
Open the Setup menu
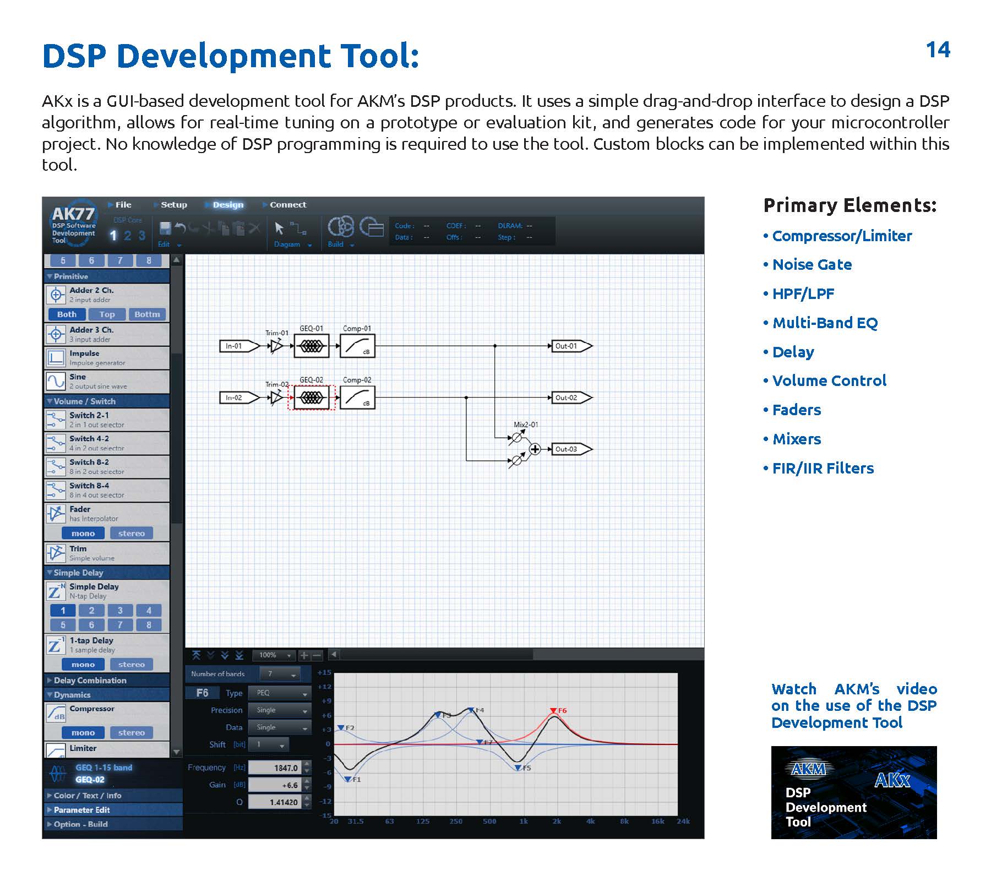pos(173,205)
